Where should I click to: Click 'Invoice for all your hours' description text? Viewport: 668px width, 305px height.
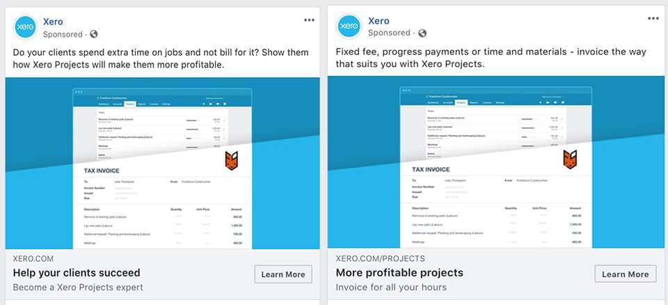tap(391, 287)
